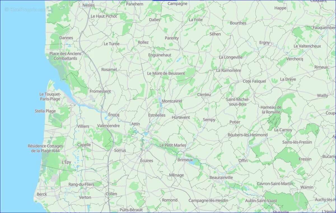Select the Stella Plage label
This screenshot has width=336, height=213.
click(x=45, y=111)
